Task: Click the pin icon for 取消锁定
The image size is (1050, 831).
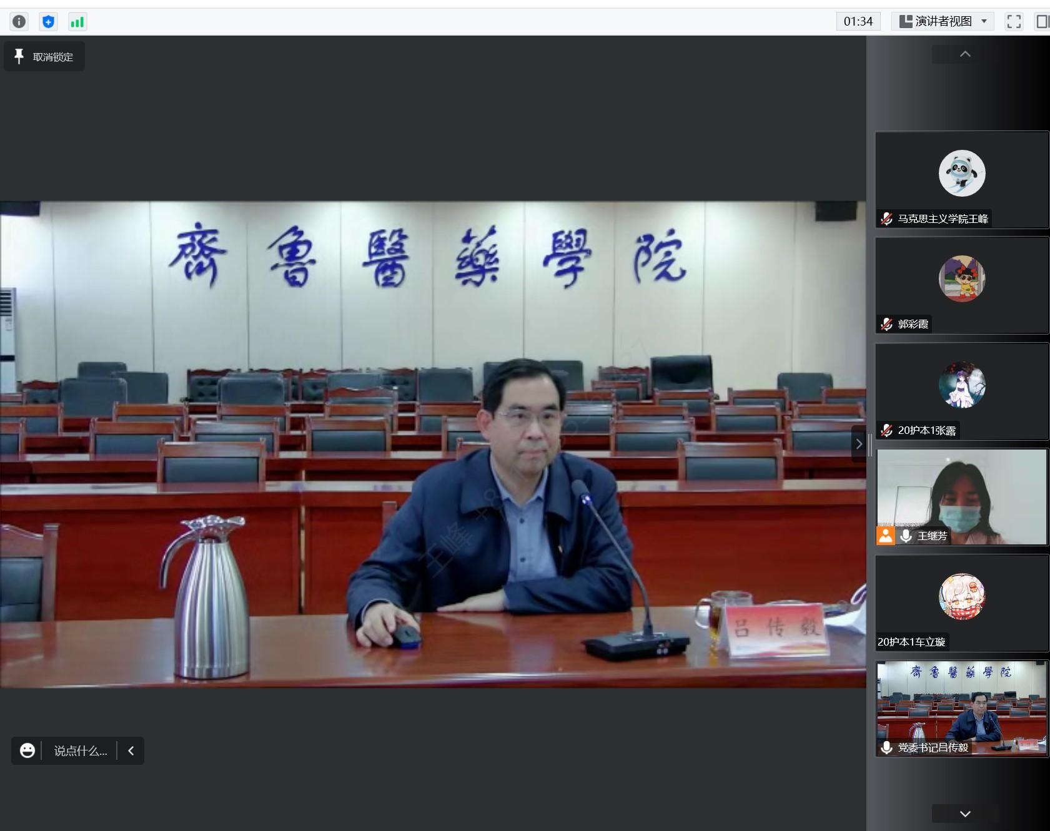Action: tap(19, 56)
